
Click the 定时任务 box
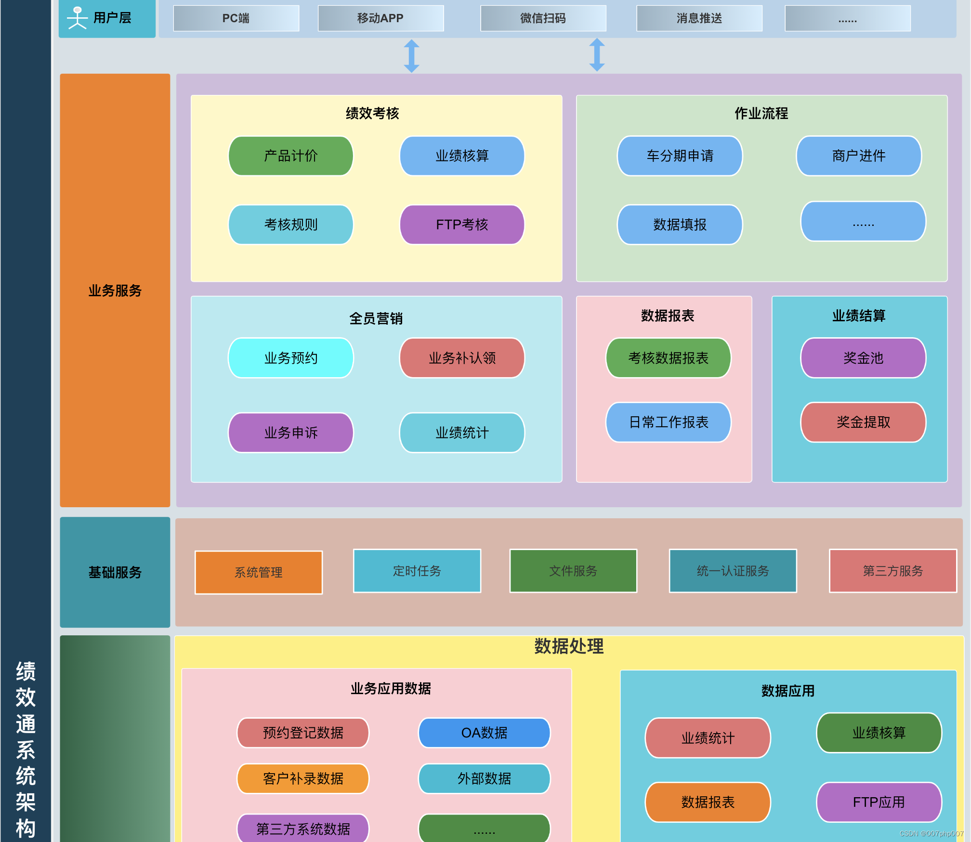tap(417, 571)
